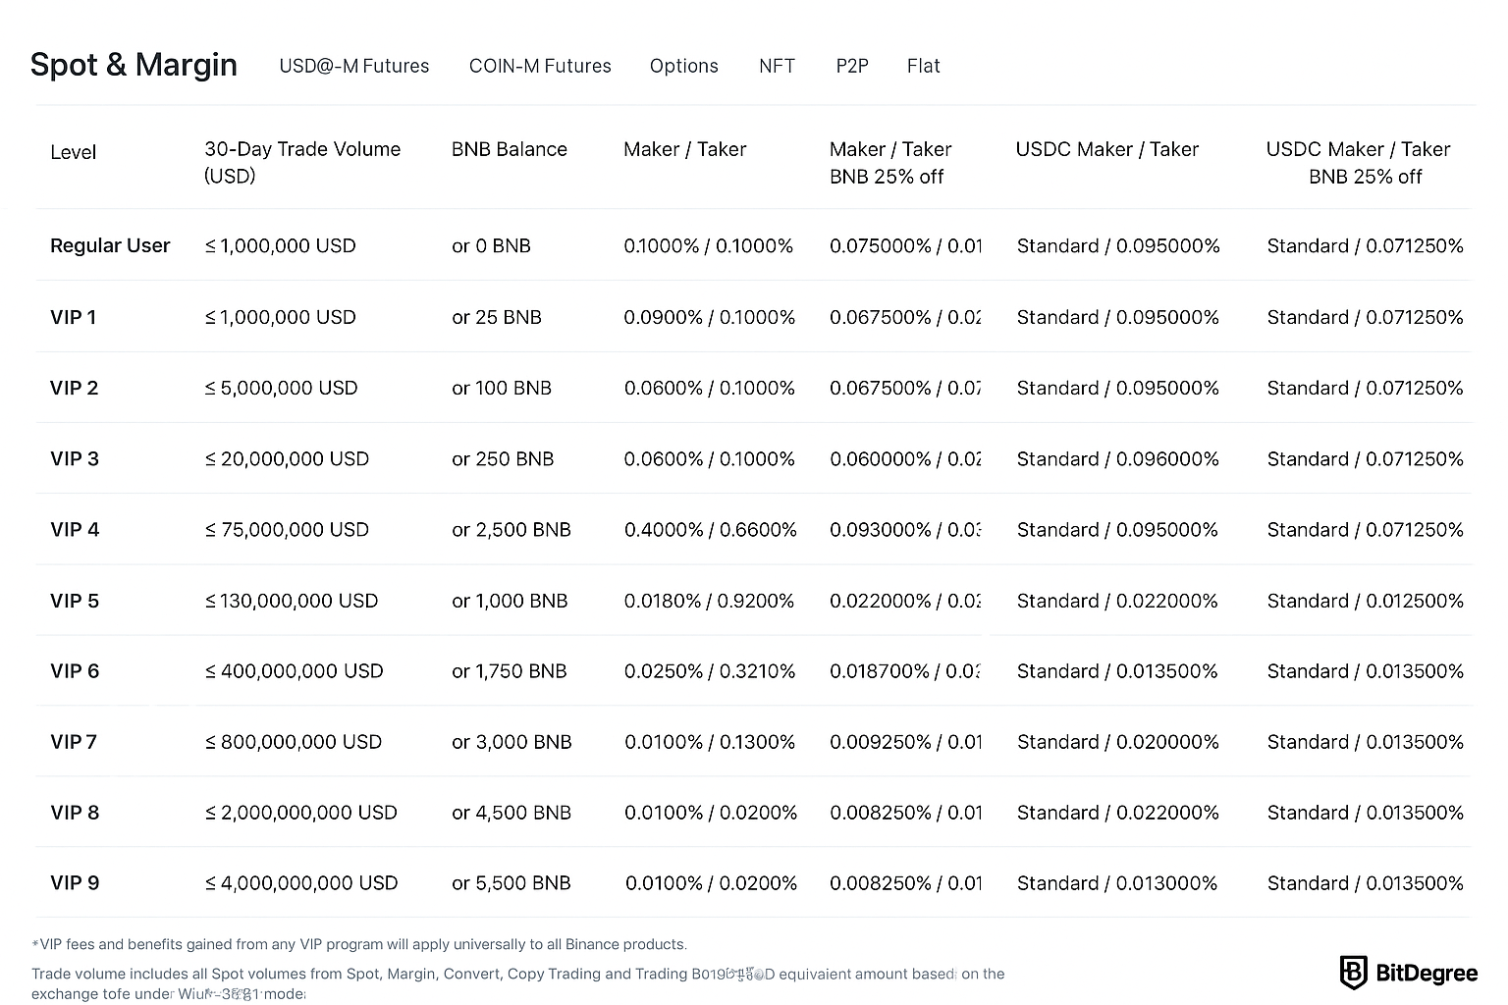The width and height of the screenshot is (1508, 1005).
Task: Click the 4,000,000,000 USD trade volume cell
Action: [301, 883]
